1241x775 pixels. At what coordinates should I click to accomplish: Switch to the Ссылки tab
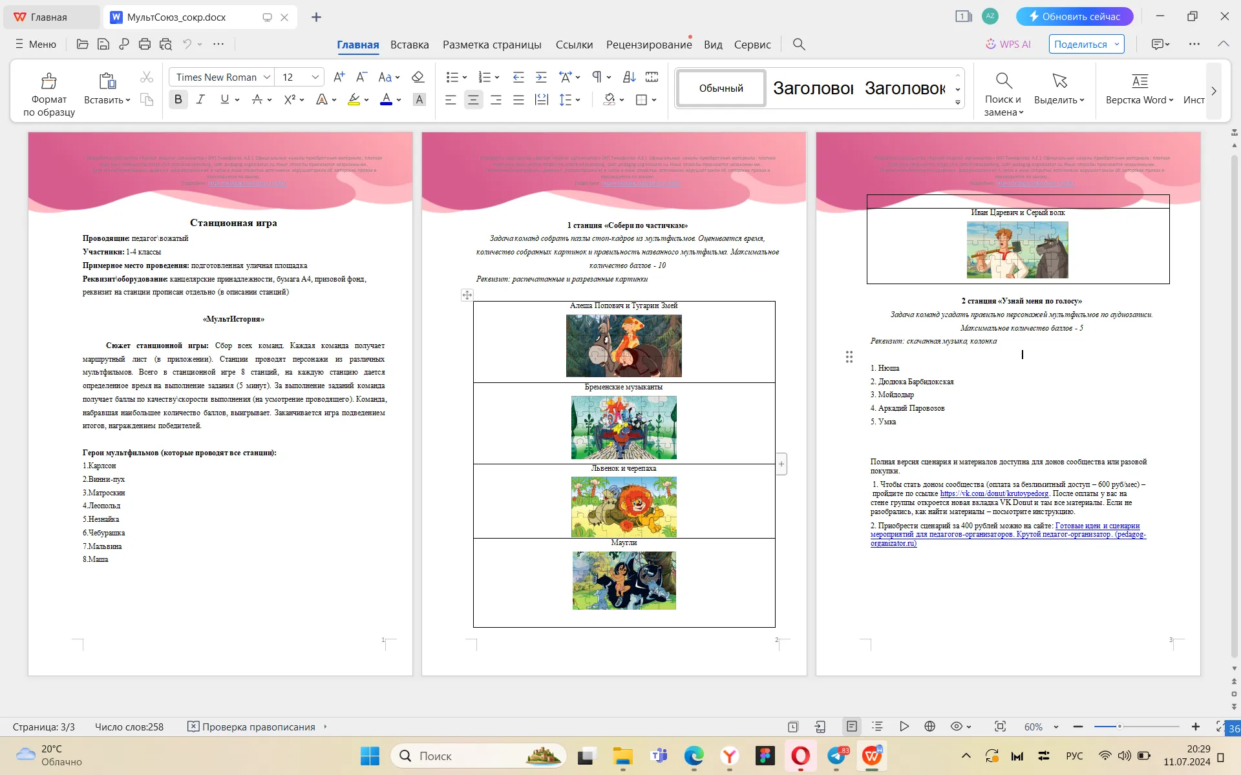coord(574,45)
